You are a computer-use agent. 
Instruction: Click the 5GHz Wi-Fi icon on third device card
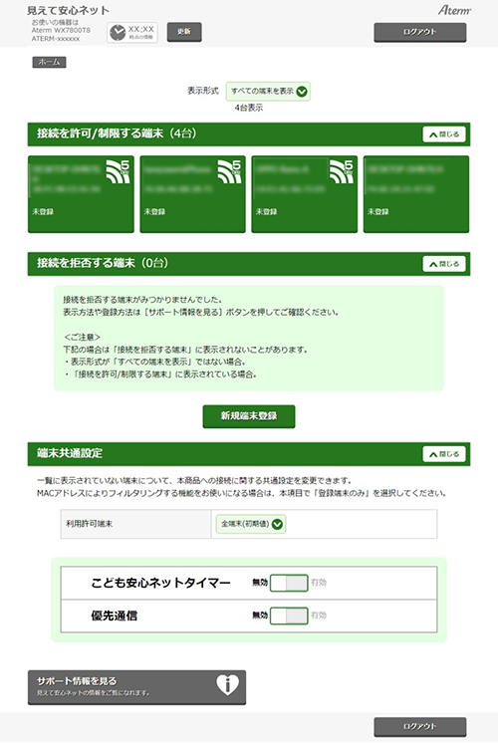pyautogui.click(x=342, y=171)
